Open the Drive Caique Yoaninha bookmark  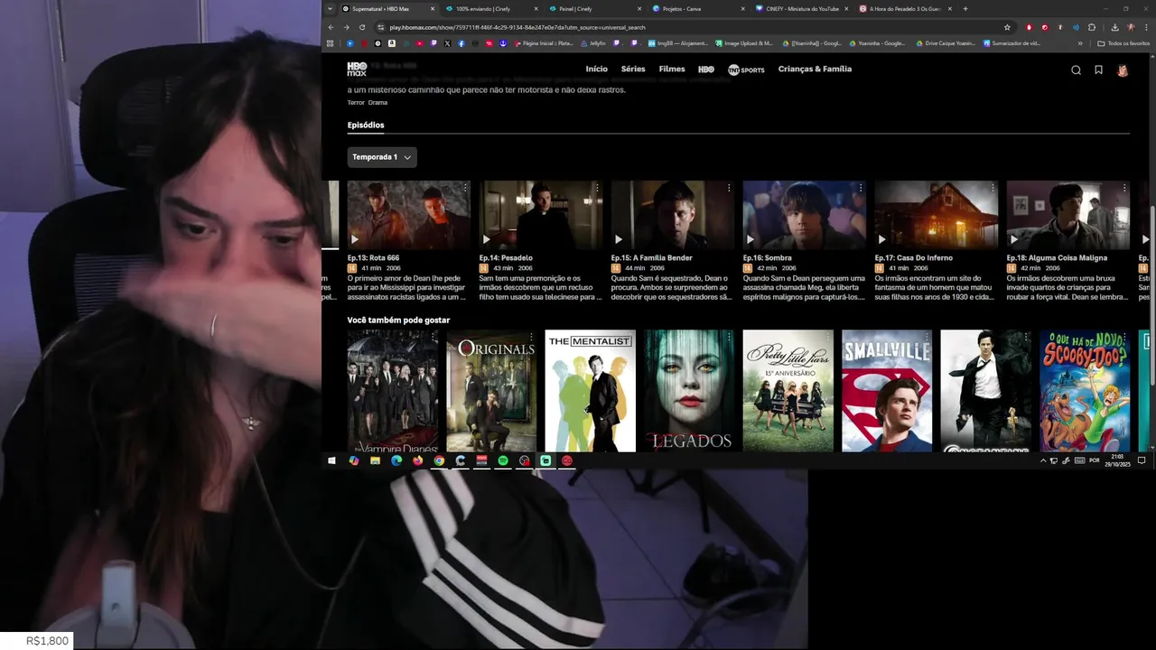[946, 43]
